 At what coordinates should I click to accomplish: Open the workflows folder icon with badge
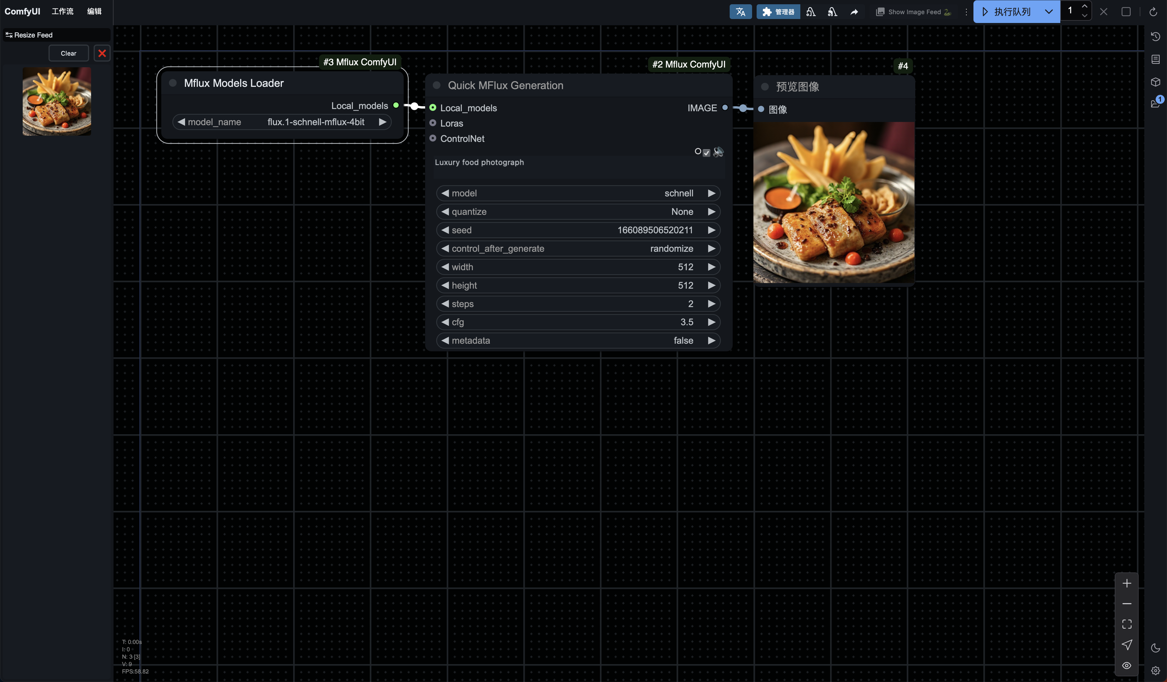(1155, 104)
